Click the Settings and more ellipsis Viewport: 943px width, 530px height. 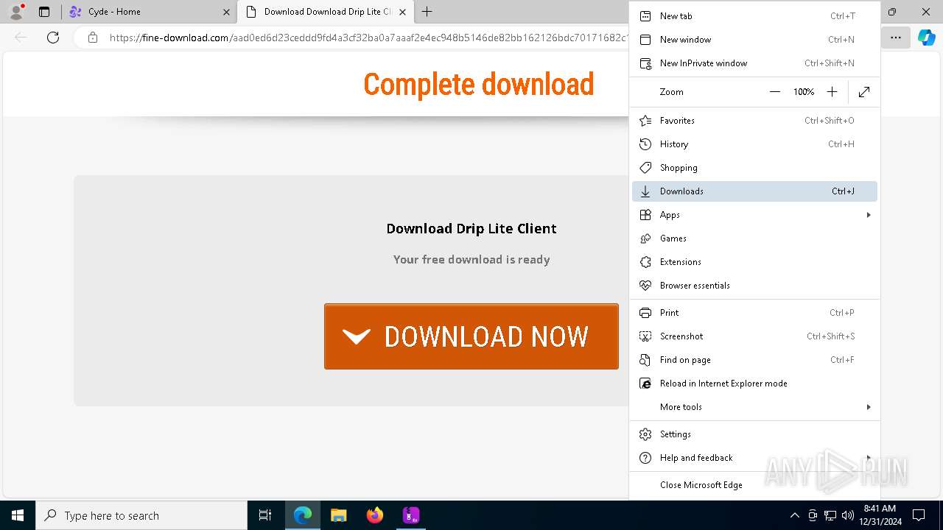coord(896,38)
